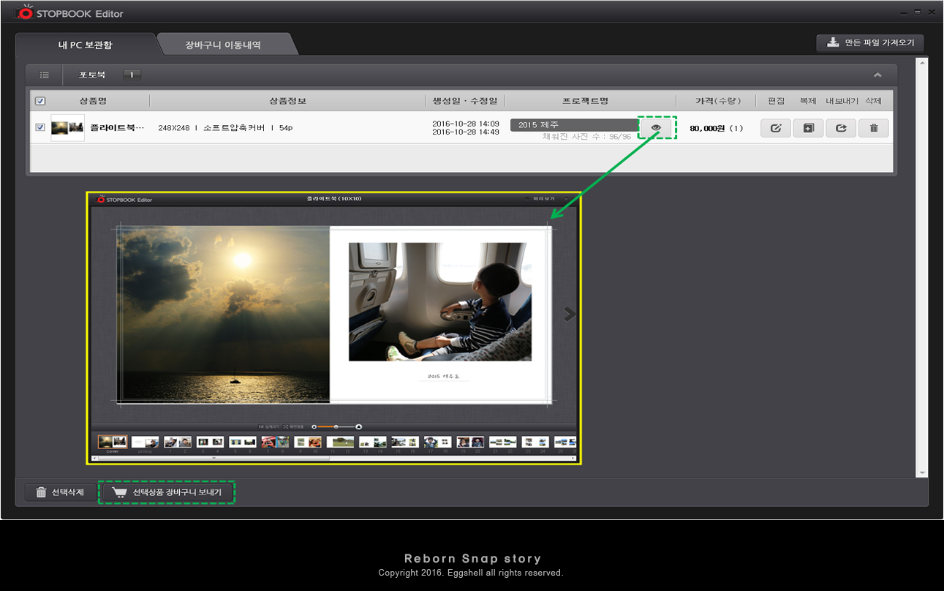Image resolution: width=944 pixels, height=591 pixels.
Task: Toggle the select-all checkbox in the table header
Action: tap(40, 101)
